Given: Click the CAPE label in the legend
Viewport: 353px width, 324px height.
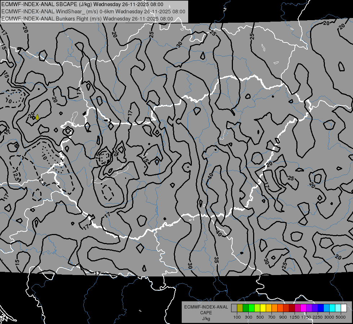Looking at the screenshot, I should (206, 313).
